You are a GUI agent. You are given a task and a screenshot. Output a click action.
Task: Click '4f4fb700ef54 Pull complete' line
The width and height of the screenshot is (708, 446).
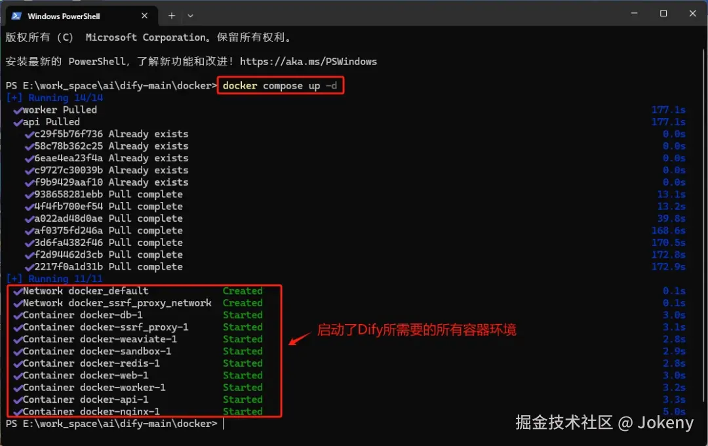point(104,207)
